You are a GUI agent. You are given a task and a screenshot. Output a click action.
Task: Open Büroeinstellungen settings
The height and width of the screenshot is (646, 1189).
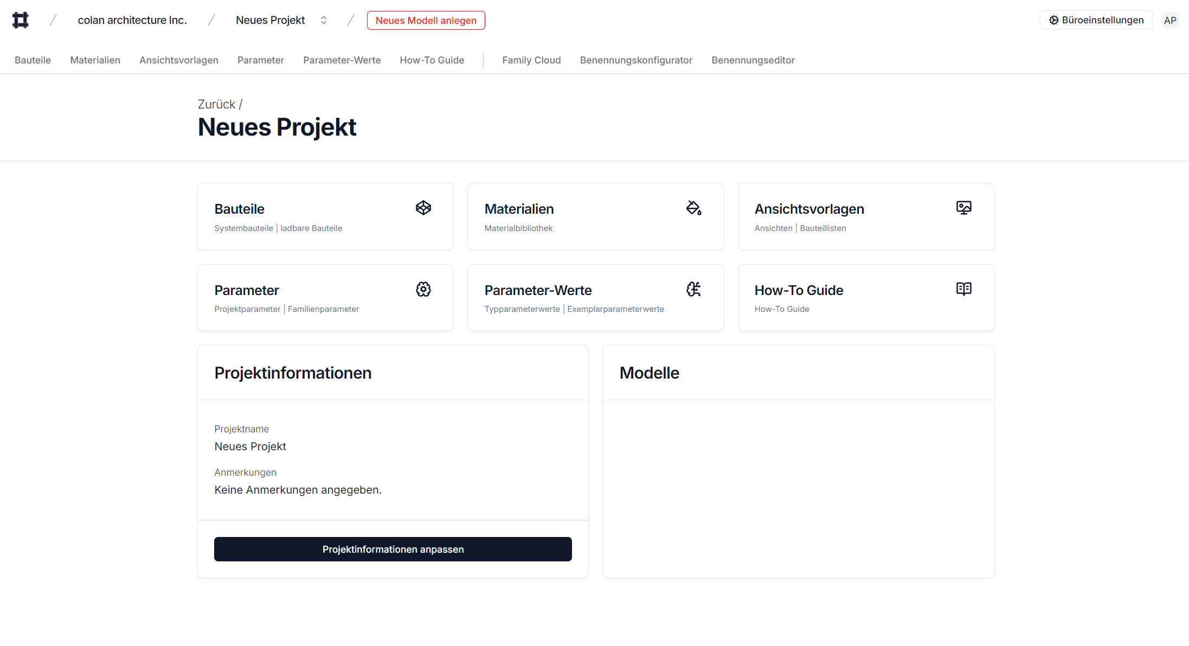[x=1096, y=20]
